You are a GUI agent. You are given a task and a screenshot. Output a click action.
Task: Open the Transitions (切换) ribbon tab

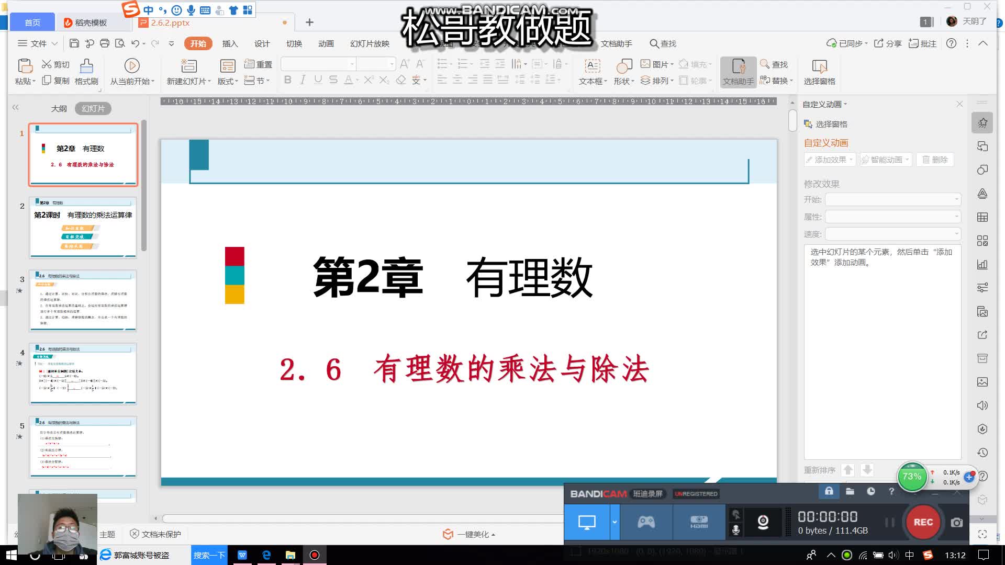[294, 43]
